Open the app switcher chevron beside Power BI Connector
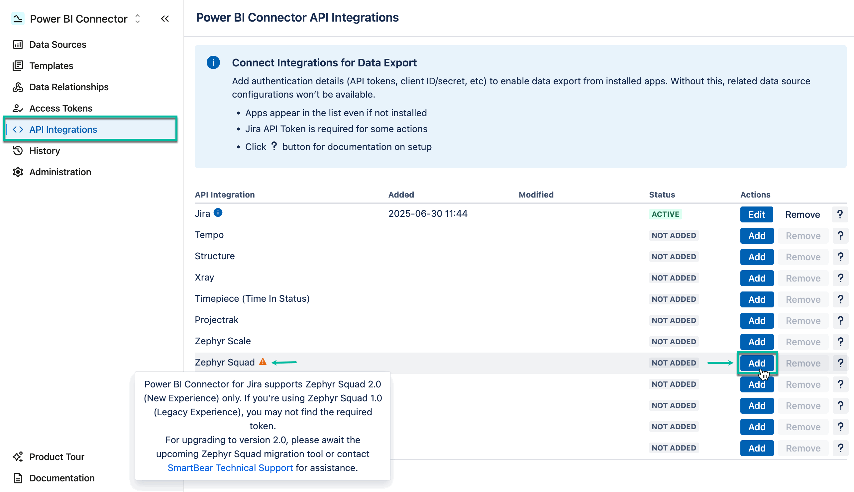This screenshot has height=492, width=854. point(137,19)
